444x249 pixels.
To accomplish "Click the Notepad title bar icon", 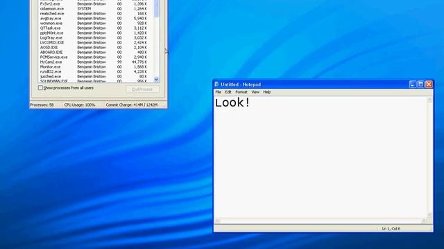I will [216, 84].
